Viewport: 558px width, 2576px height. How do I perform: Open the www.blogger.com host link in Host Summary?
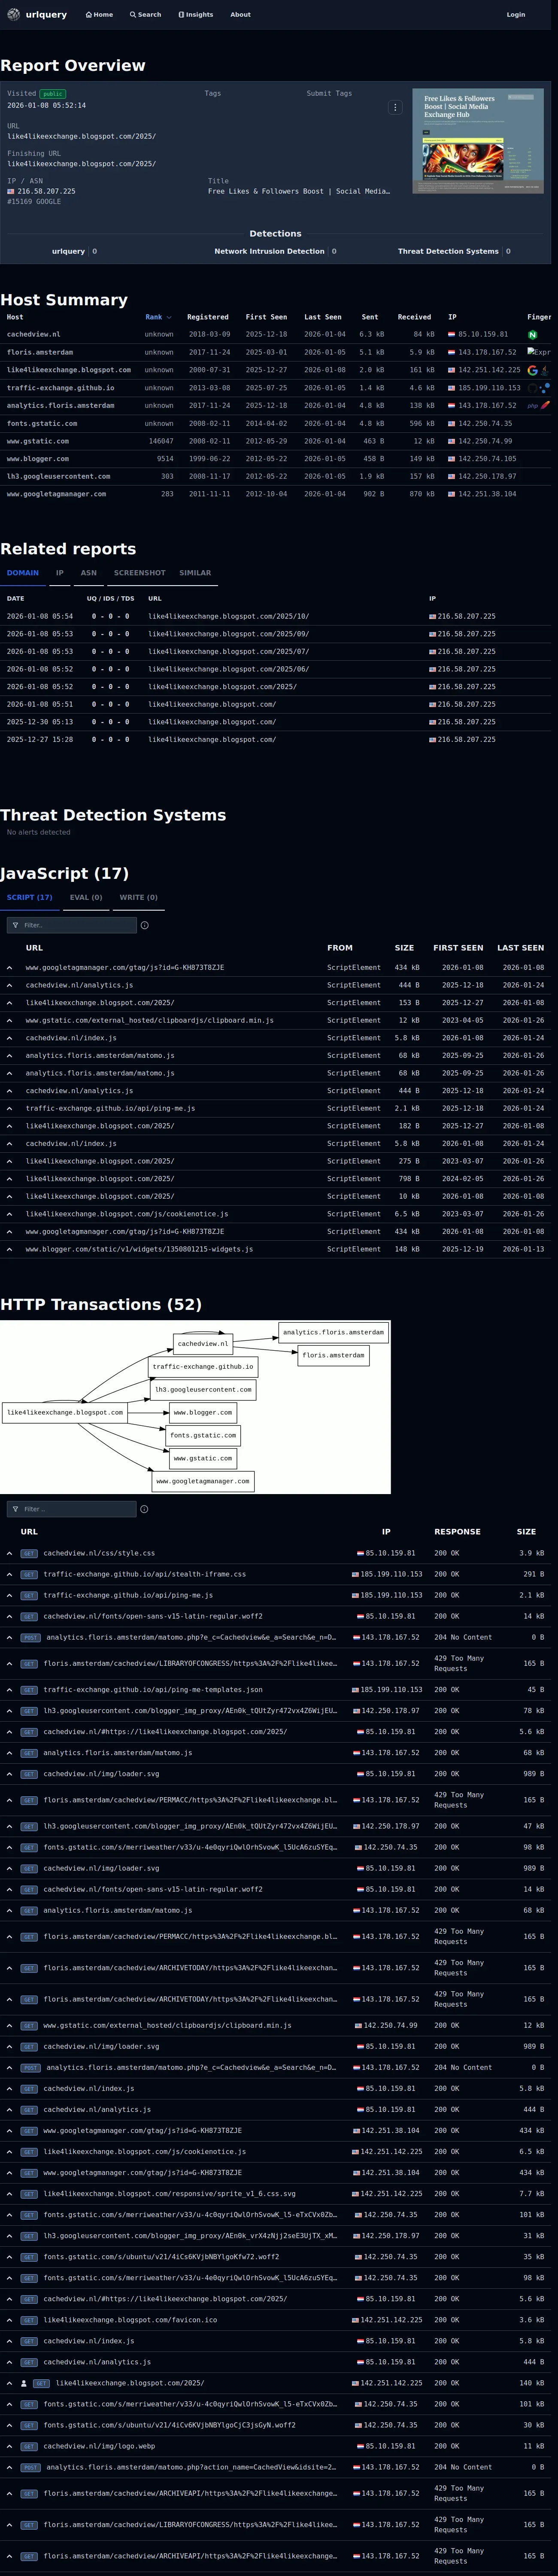(x=38, y=459)
